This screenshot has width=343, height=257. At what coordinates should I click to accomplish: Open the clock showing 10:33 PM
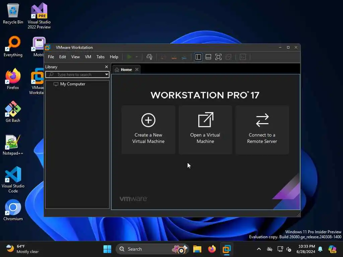coord(306,249)
